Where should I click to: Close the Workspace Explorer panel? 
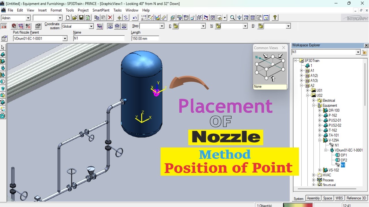[x=366, y=45]
